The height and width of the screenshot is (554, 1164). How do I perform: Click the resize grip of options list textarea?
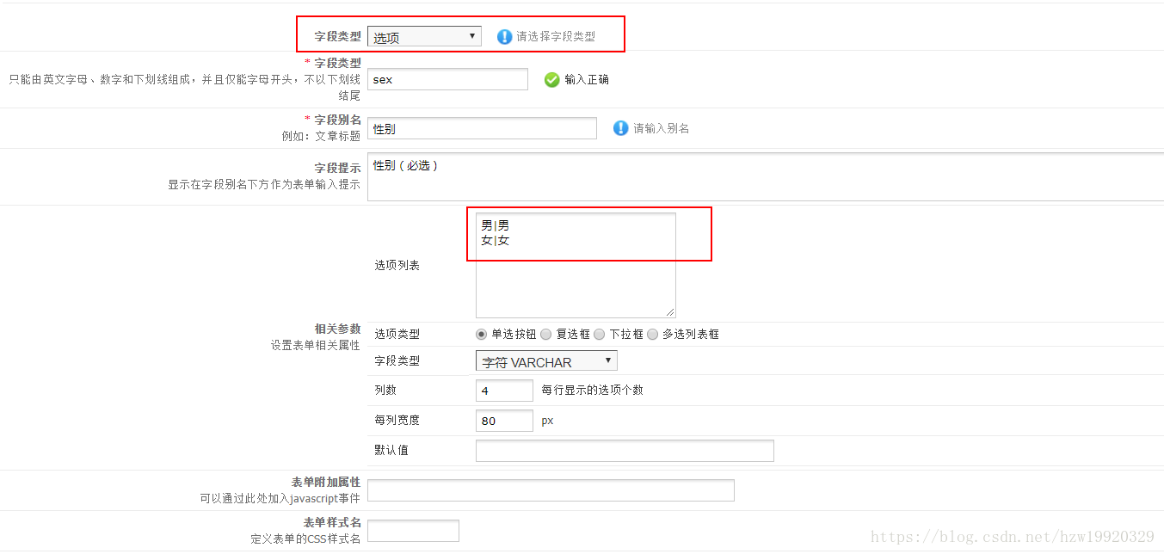[670, 311]
